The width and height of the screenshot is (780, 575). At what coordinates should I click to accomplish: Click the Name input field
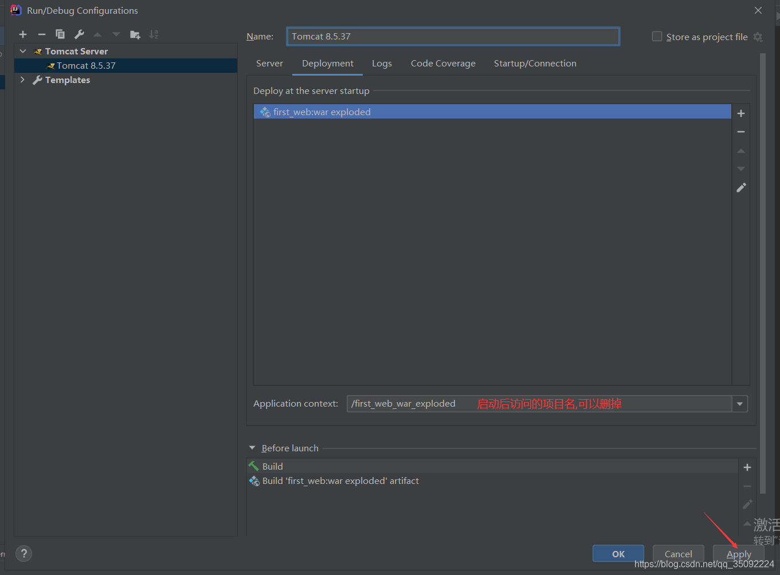[x=453, y=36]
